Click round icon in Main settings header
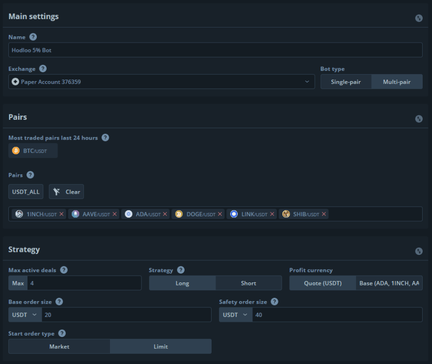The image size is (432, 364). pos(419,18)
